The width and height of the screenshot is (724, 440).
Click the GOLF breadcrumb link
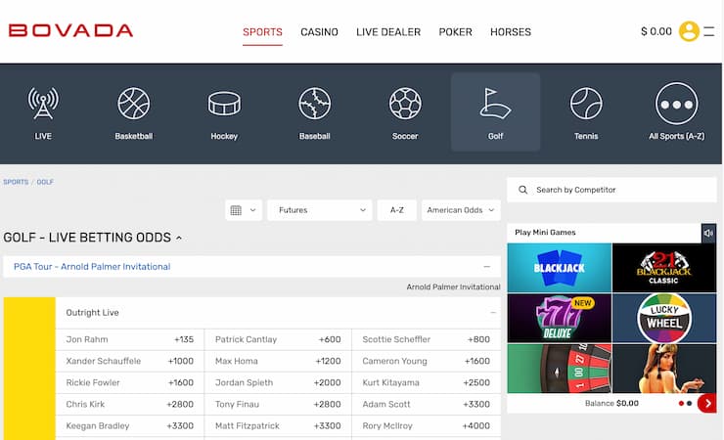(x=45, y=182)
